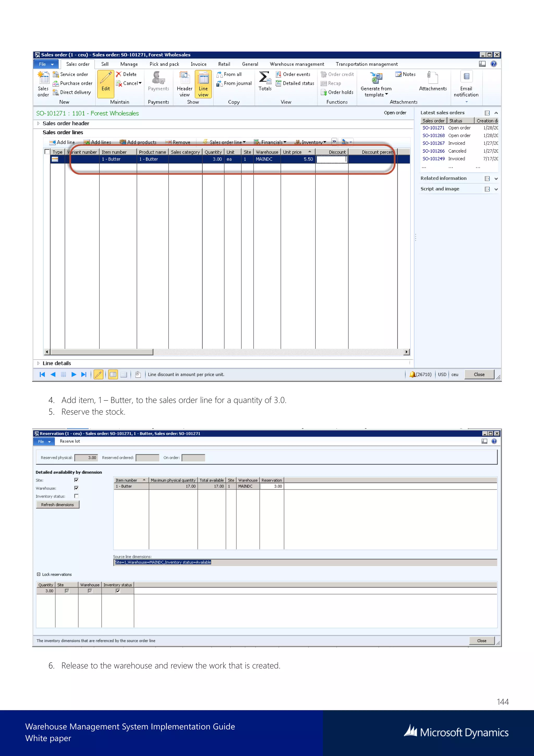This screenshot has height=756, width=534.
Task: Open the Inventory dropdown menu
Action: 310,142
